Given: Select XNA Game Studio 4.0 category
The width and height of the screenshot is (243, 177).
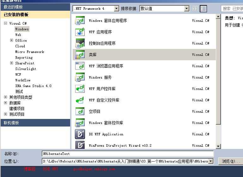Looking at the screenshot, I should pos(33,86).
